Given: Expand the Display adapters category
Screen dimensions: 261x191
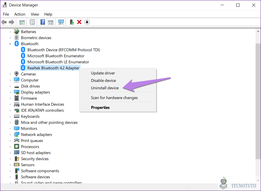Looking at the screenshot, I should (x=10, y=92).
